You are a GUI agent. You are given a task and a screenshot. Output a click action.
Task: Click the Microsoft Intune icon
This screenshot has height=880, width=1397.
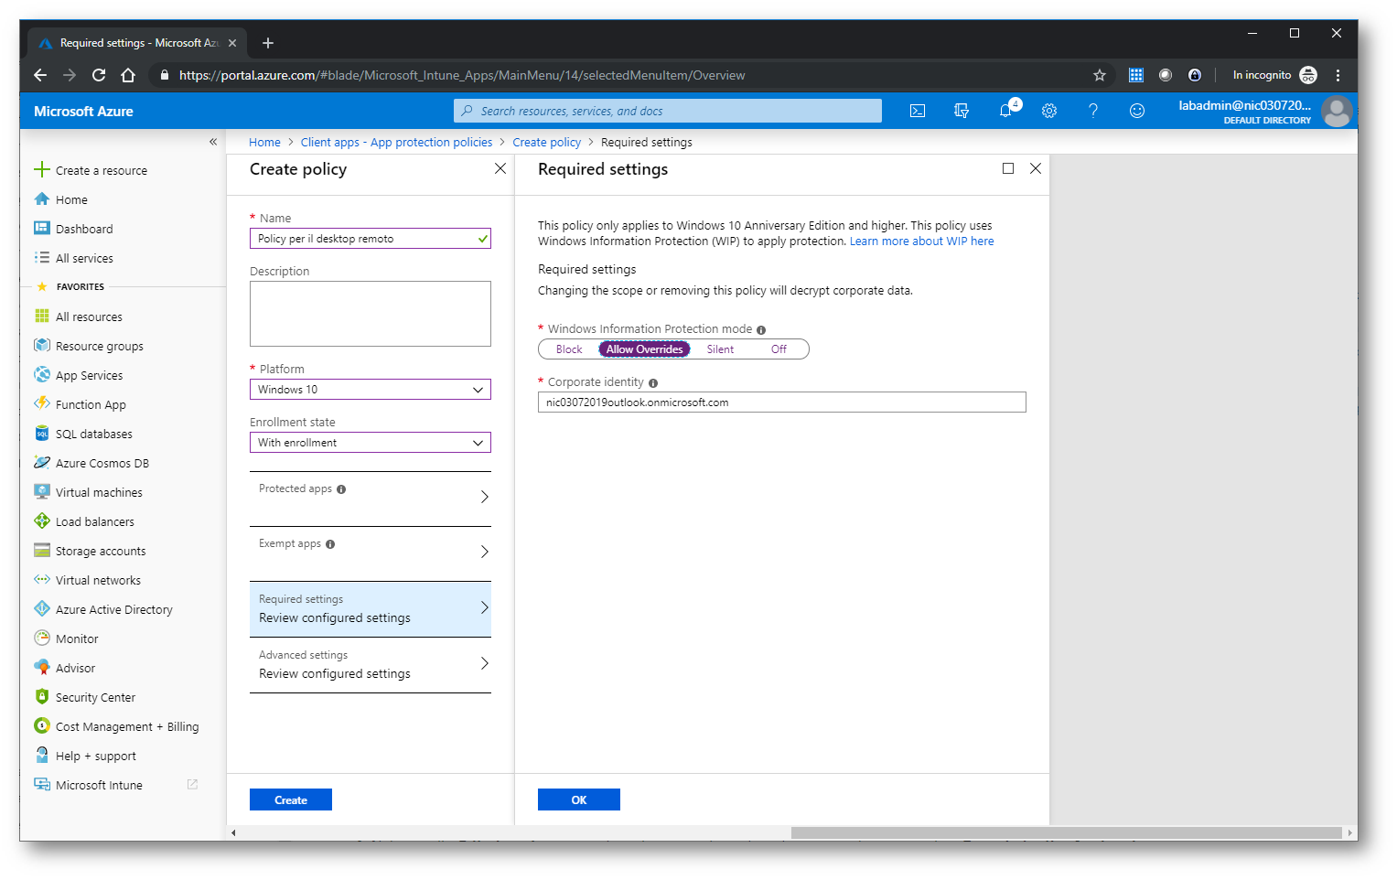coord(42,785)
